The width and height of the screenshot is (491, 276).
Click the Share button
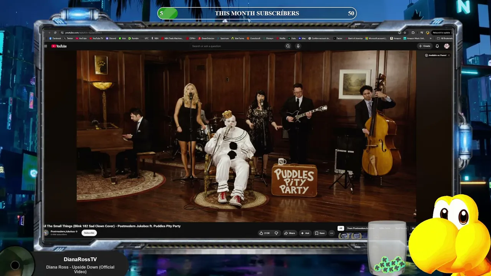click(290, 233)
